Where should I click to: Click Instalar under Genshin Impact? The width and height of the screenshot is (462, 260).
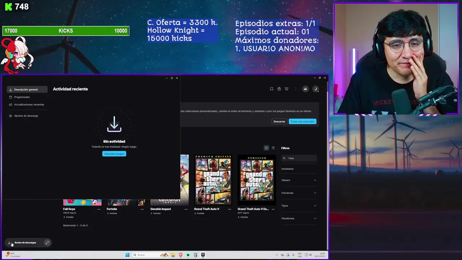point(156,213)
